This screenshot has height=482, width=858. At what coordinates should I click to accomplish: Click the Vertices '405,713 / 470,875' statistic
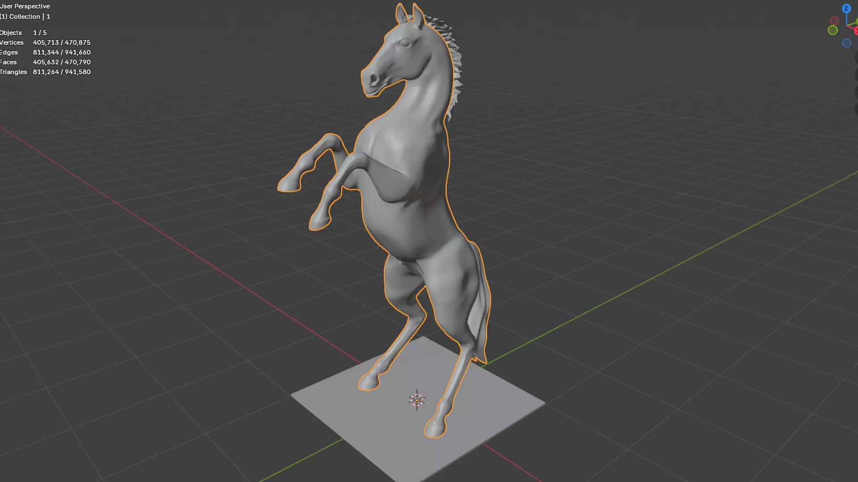point(62,42)
